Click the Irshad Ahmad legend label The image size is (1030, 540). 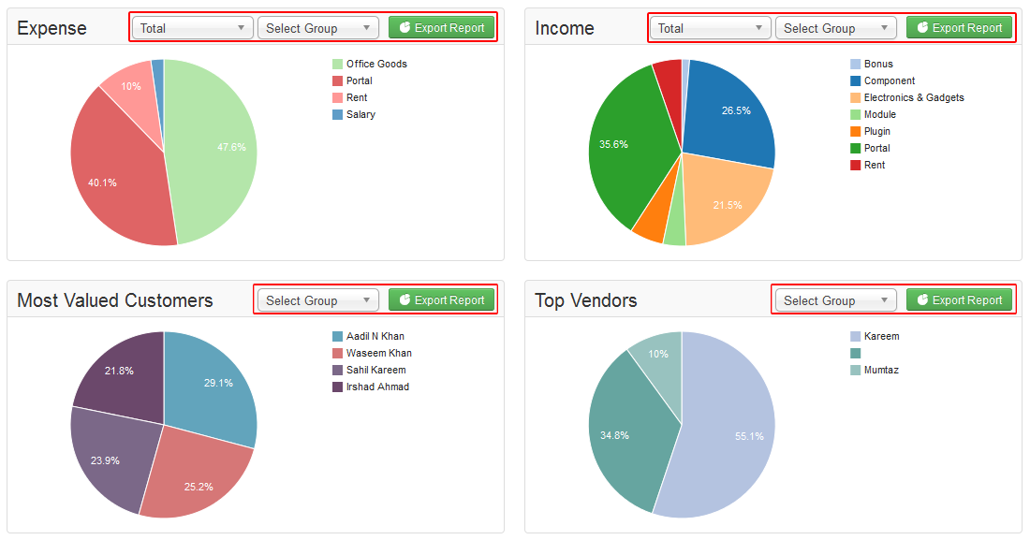(x=377, y=387)
